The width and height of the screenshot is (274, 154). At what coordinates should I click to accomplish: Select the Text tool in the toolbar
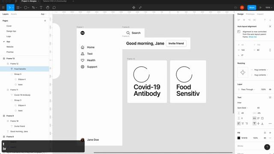coord(41,8)
